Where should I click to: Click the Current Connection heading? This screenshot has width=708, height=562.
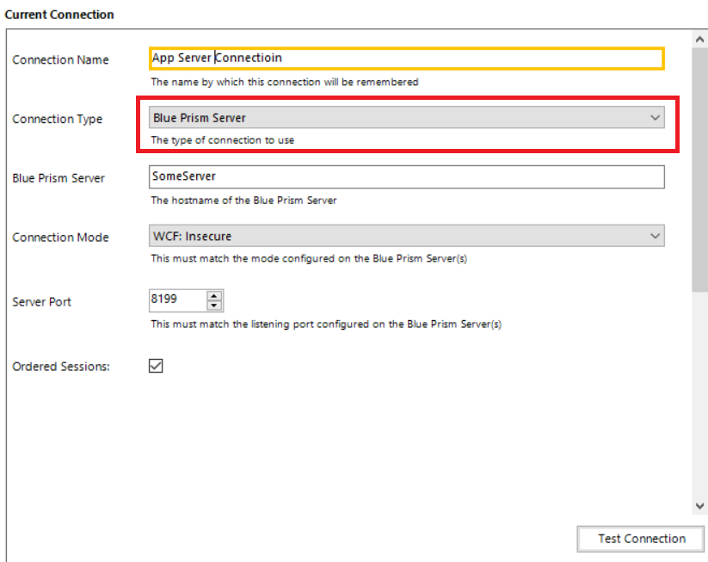point(59,15)
